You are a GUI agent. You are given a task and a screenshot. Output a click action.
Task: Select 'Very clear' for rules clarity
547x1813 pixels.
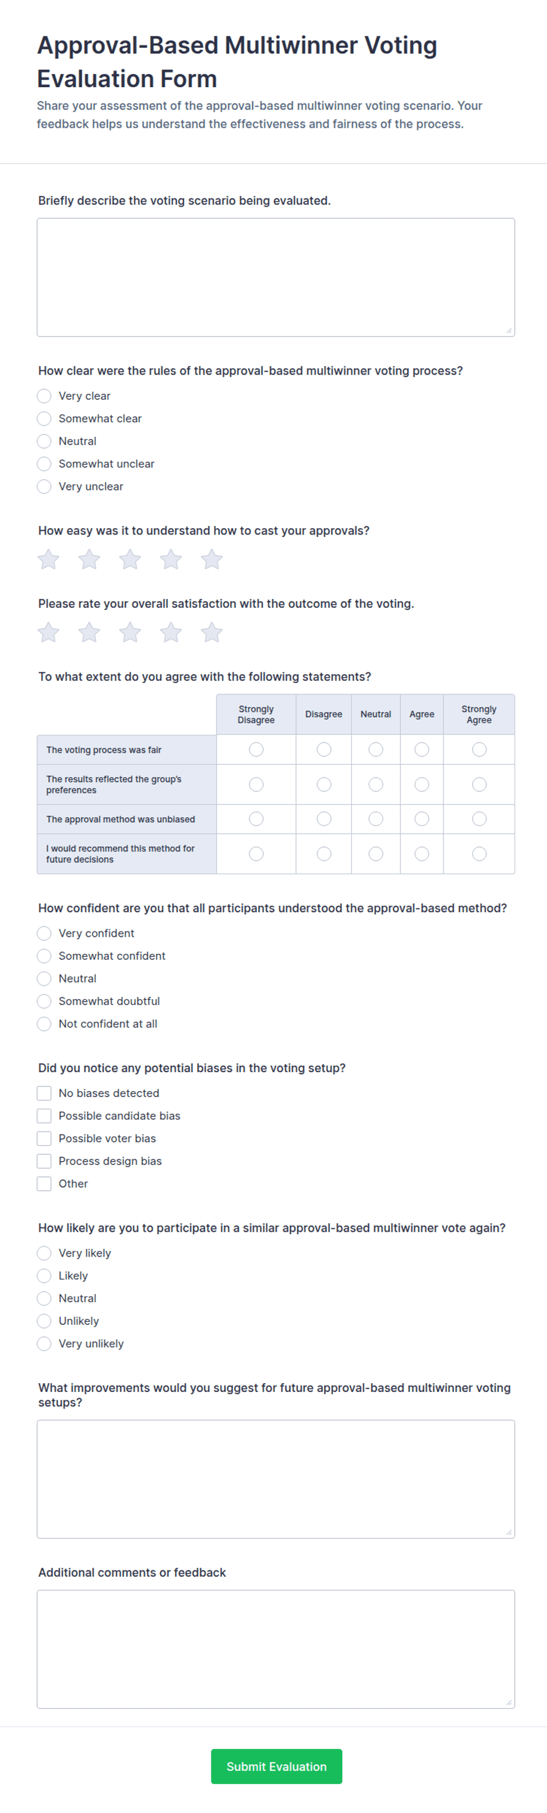click(x=44, y=396)
